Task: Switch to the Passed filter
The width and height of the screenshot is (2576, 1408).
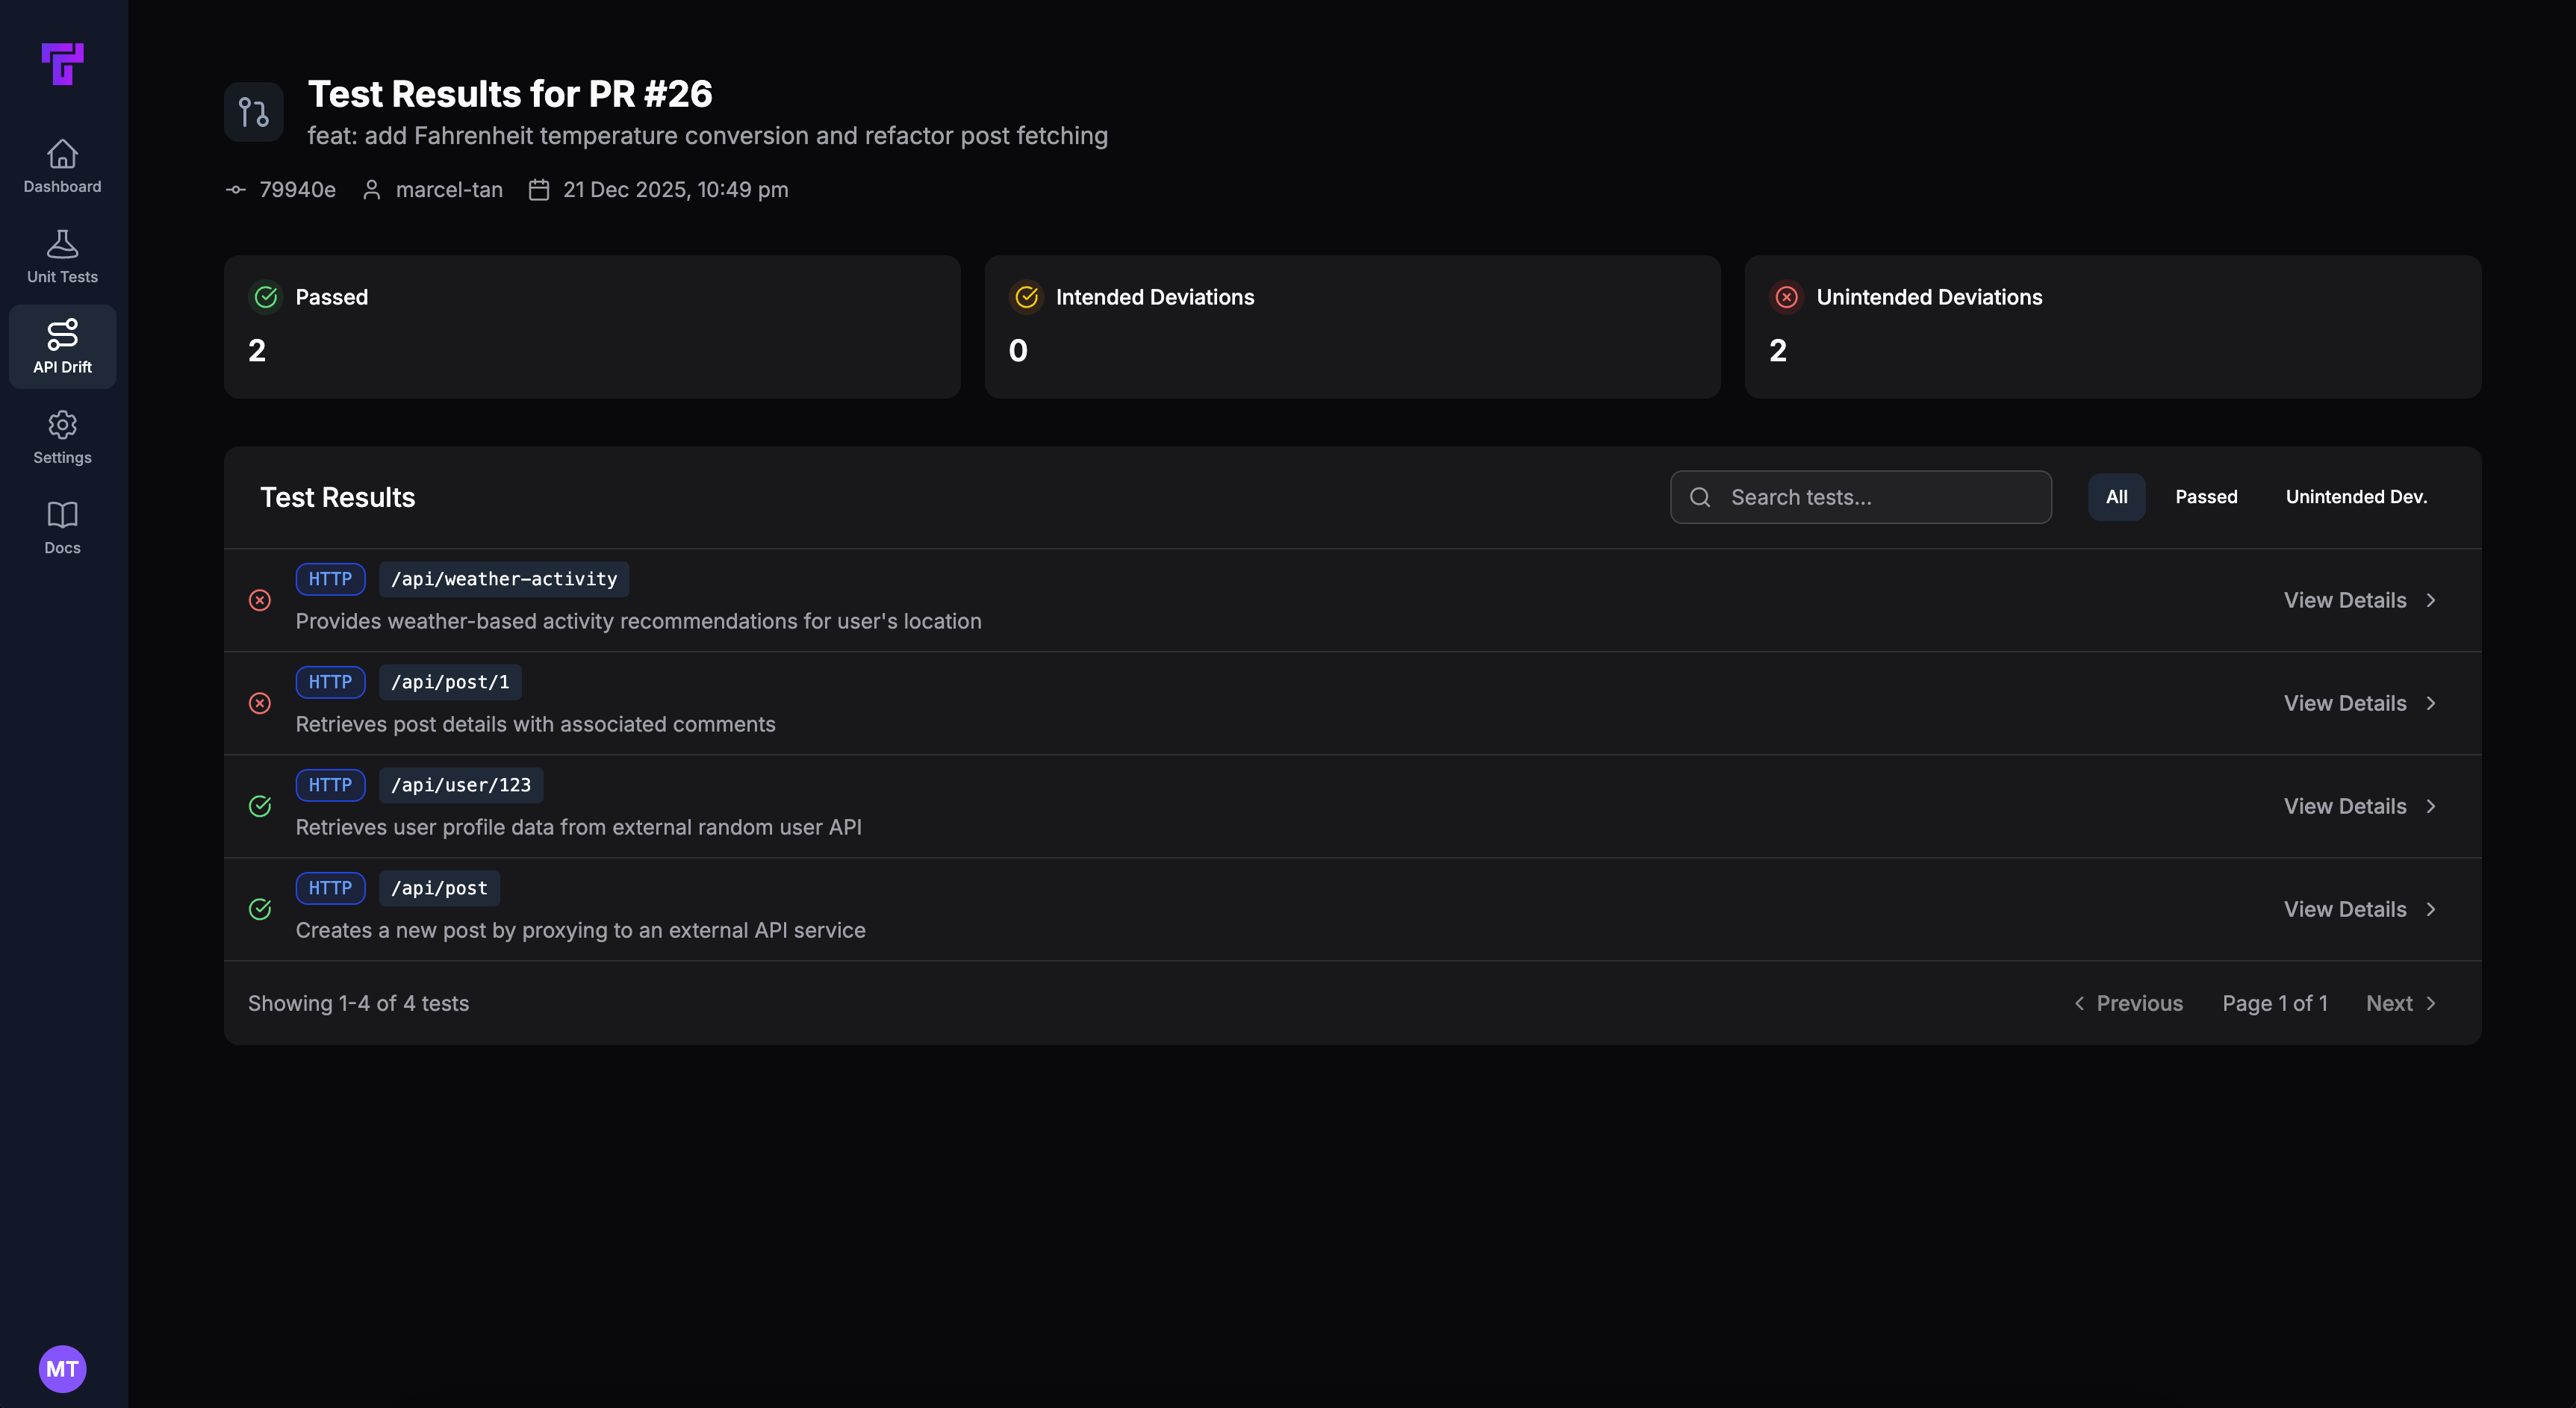Action: (2206, 496)
